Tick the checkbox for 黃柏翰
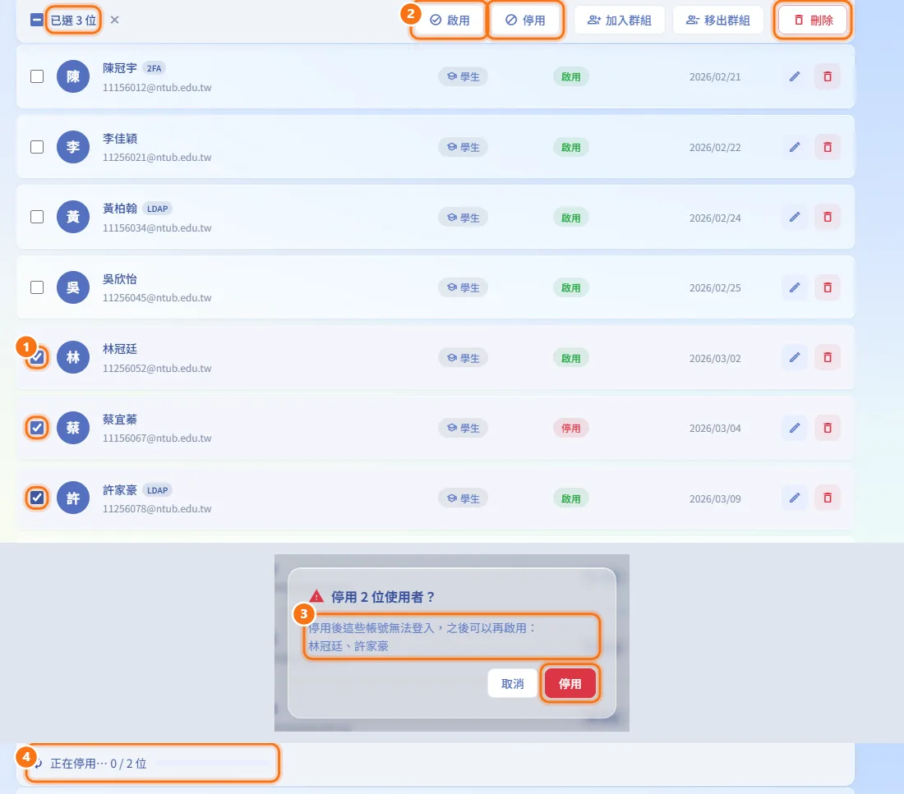 pyautogui.click(x=37, y=218)
